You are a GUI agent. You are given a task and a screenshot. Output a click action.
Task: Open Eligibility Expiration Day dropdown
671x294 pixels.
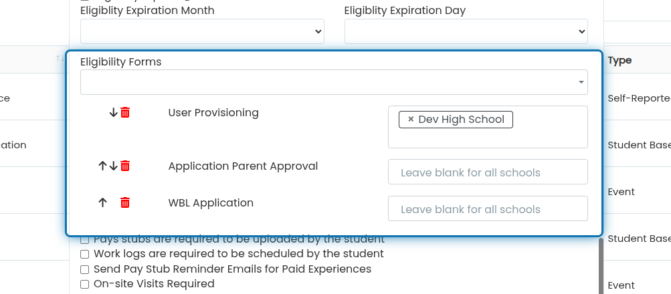(466, 31)
